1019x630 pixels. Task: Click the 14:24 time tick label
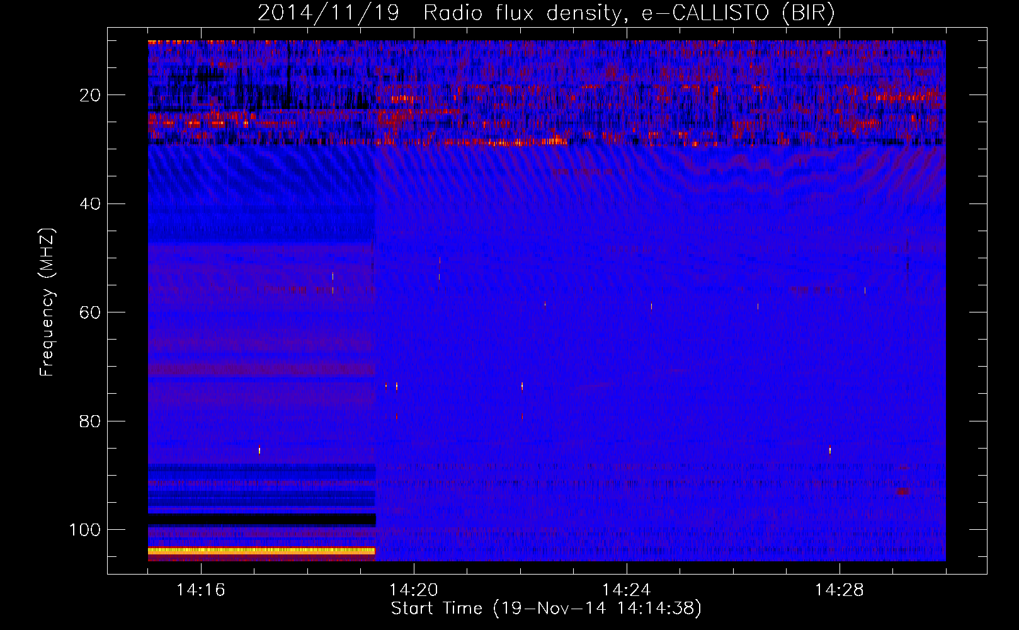click(627, 590)
